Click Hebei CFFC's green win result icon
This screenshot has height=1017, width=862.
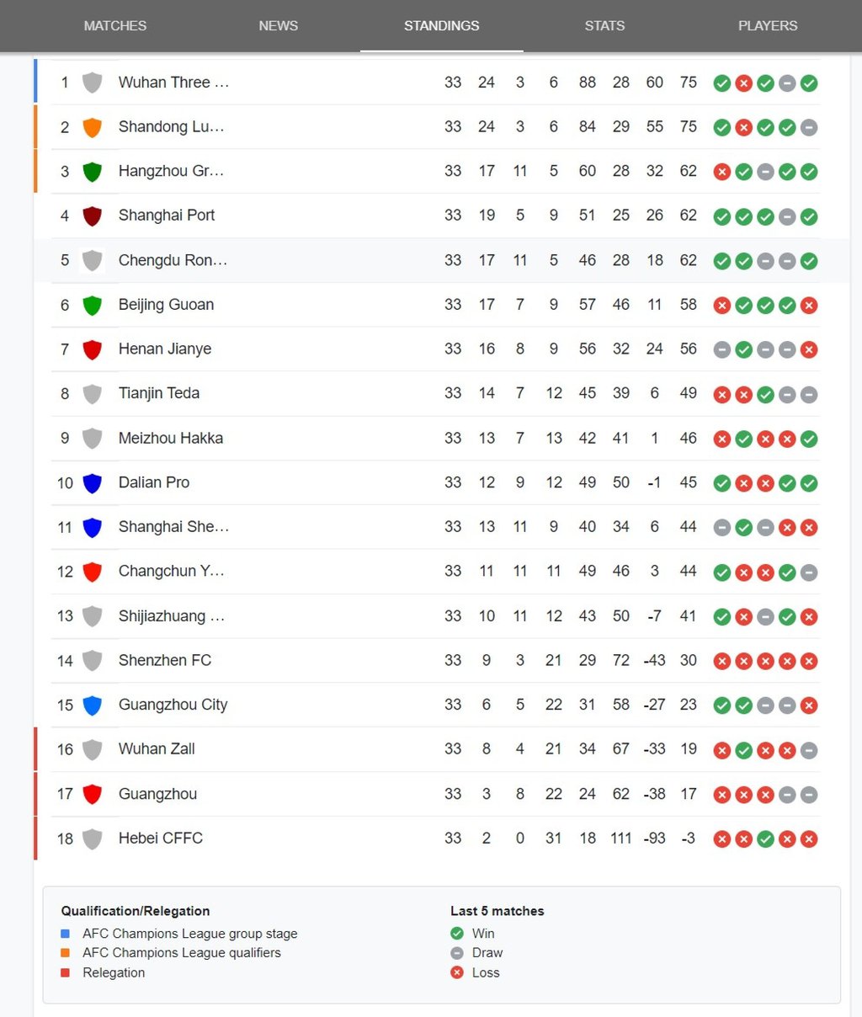(x=765, y=839)
